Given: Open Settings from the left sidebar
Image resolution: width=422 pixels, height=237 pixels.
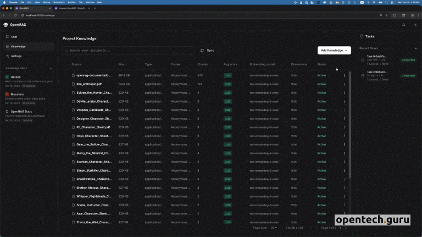Looking at the screenshot, I should (16, 56).
